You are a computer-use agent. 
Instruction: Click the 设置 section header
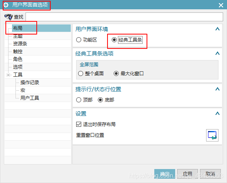pyautogui.click(x=81, y=114)
